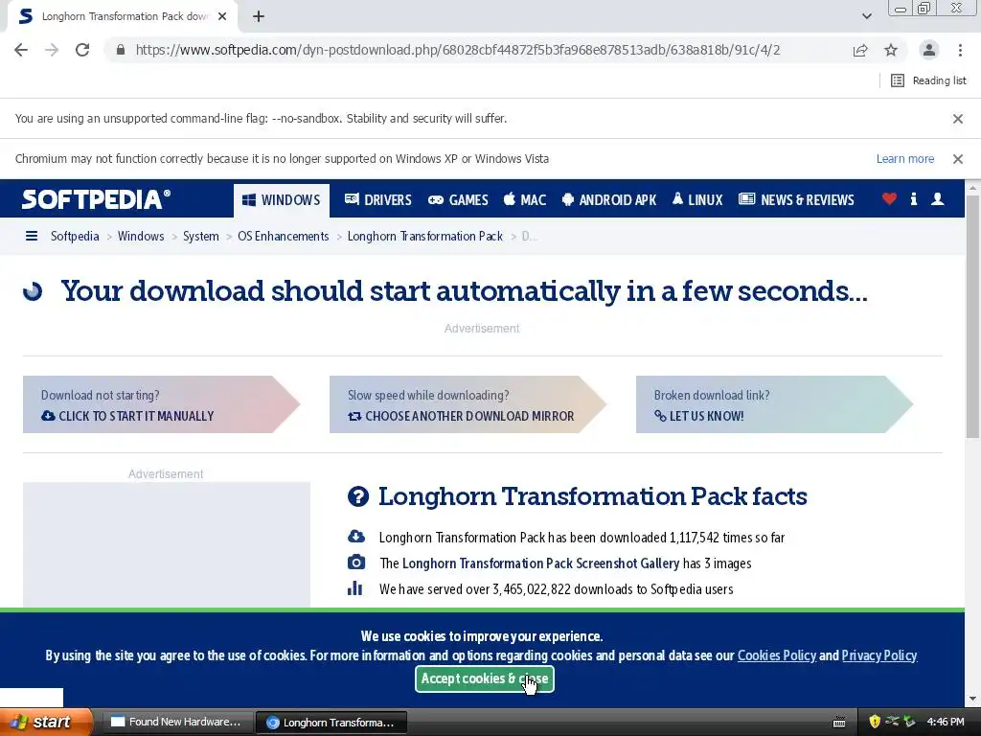
Task: Open the Chromium profile avatar
Action: tap(929, 50)
